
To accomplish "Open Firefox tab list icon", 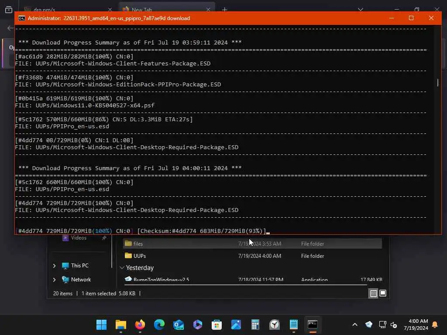I will coord(9,10).
